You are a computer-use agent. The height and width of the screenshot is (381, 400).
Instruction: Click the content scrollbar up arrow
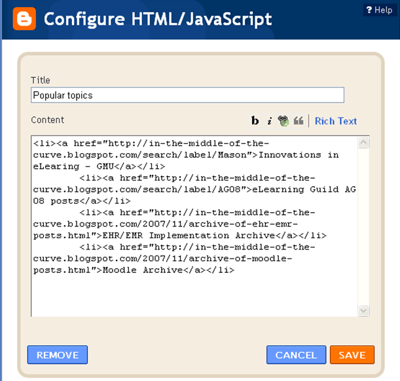[x=363, y=142]
